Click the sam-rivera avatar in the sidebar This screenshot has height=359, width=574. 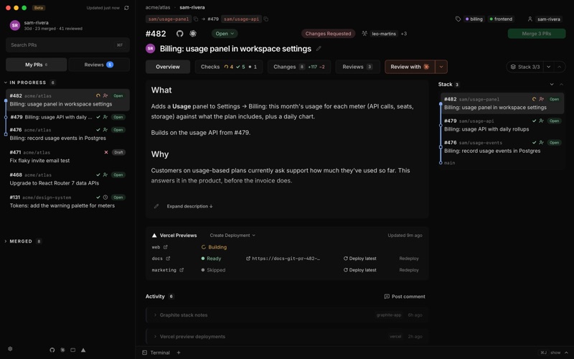15,25
